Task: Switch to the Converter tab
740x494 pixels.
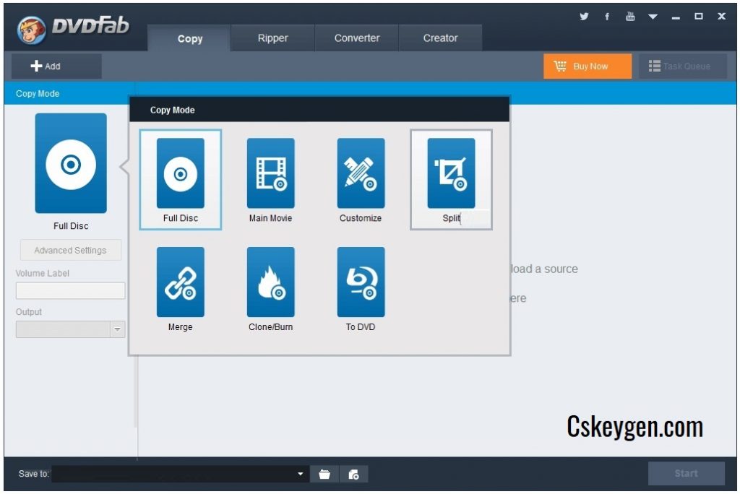Action: pyautogui.click(x=357, y=38)
